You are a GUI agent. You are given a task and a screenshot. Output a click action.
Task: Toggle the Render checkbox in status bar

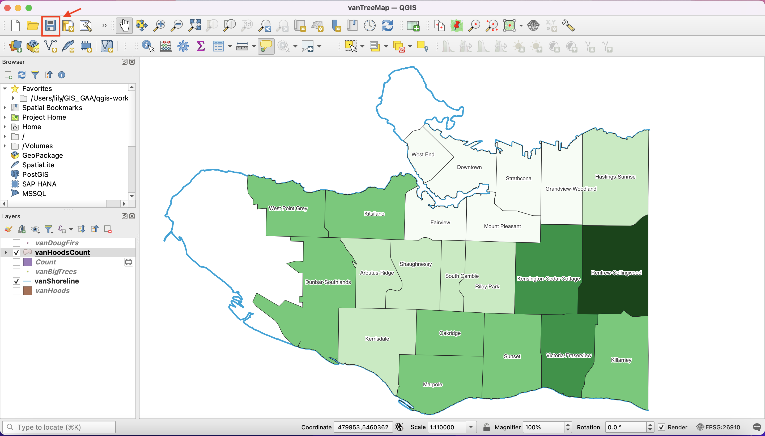[x=661, y=427]
